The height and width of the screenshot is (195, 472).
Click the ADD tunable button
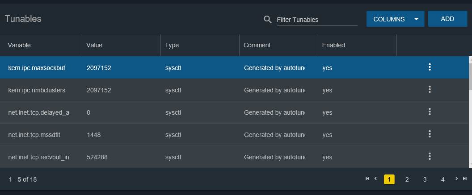coord(447,19)
